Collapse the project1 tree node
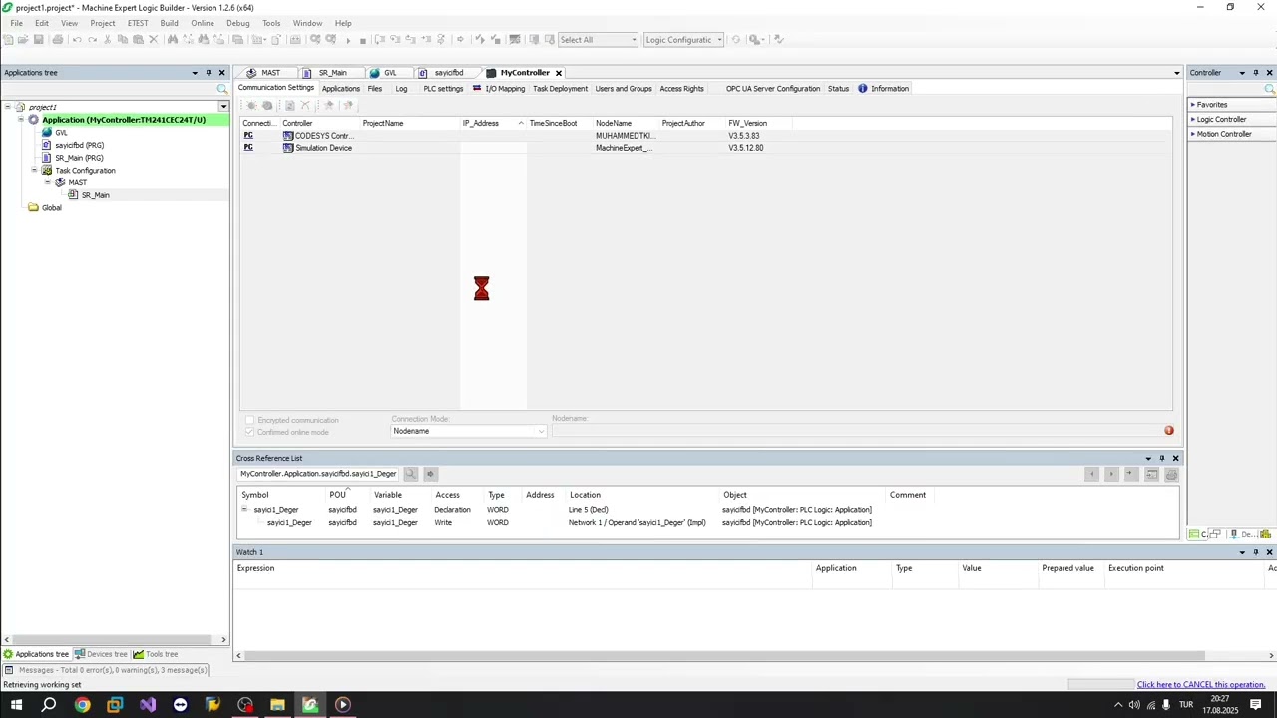Image resolution: width=1277 pixels, height=718 pixels. tap(8, 107)
